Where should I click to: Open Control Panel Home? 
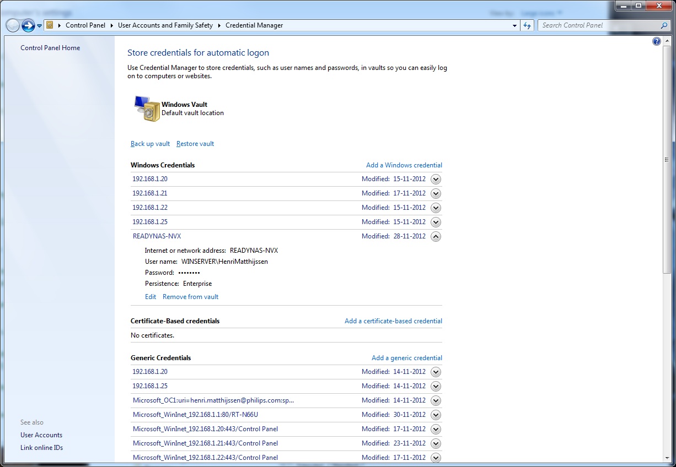point(50,48)
